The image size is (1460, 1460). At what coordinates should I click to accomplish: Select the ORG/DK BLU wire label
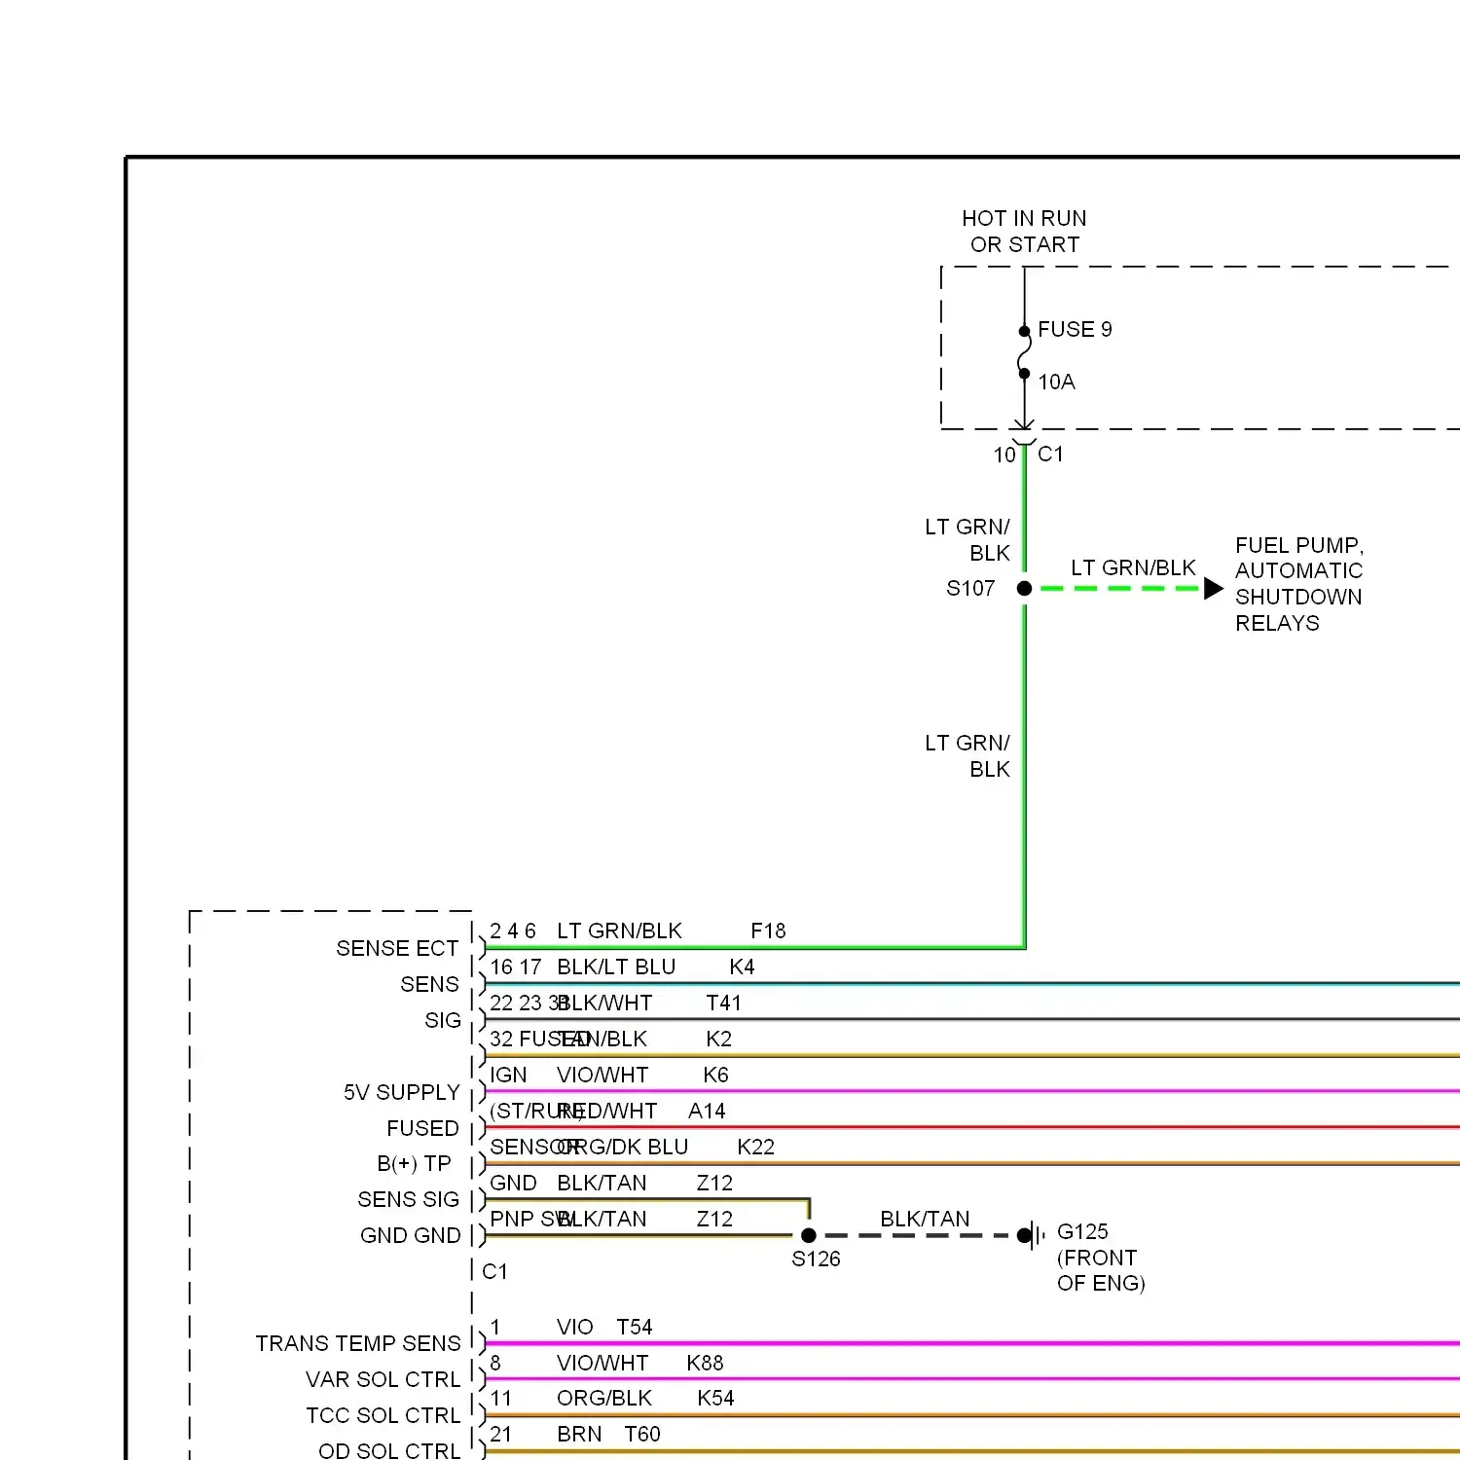pyautogui.click(x=623, y=1147)
